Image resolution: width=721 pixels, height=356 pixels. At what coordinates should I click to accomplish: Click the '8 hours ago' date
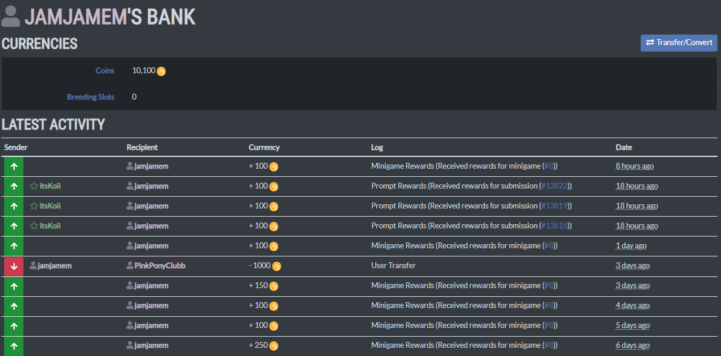(x=634, y=166)
